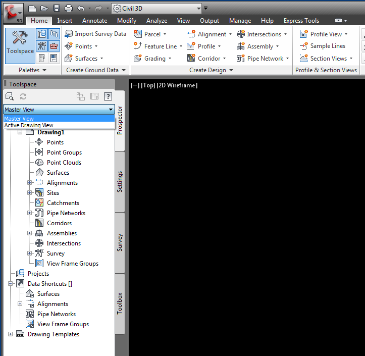Screen dimensions: 365x356
Task: Expand the Create Design panel
Action: (x=231, y=70)
